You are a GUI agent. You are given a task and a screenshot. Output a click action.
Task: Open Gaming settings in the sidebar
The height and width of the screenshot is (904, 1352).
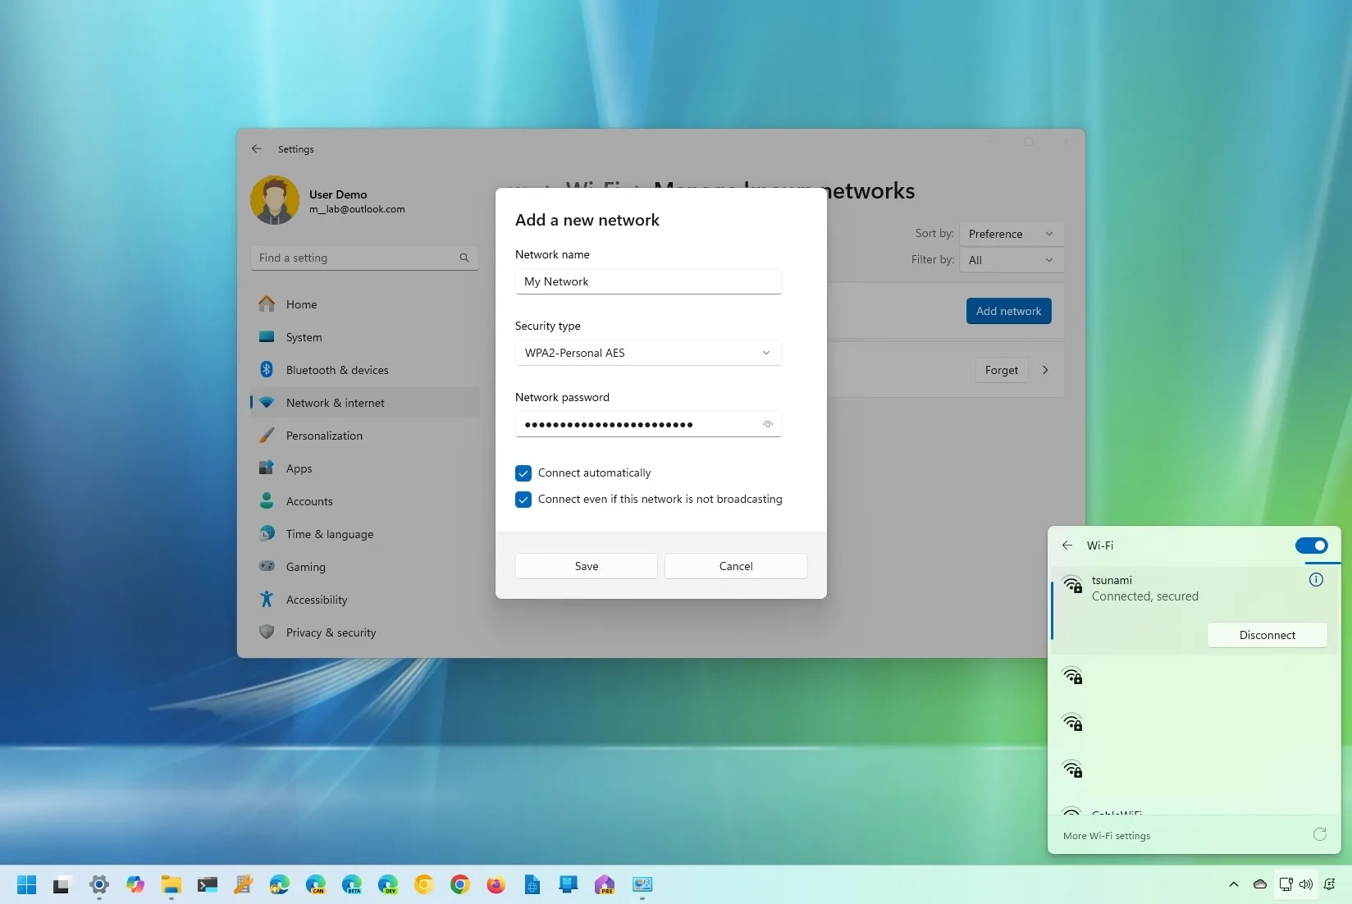tap(365, 567)
